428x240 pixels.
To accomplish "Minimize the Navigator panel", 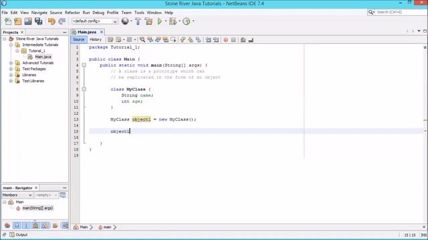I will pos(65,188).
